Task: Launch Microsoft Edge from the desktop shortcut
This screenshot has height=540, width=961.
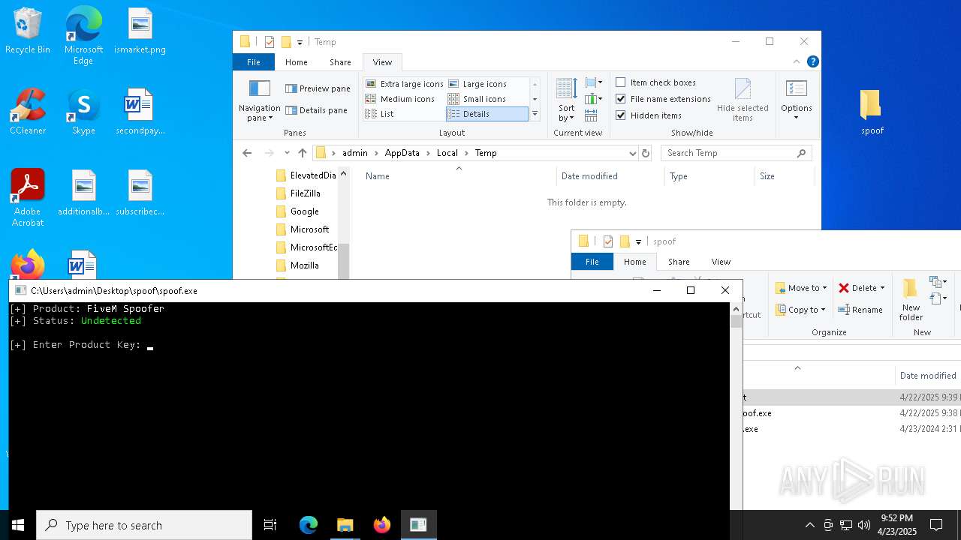Action: click(x=83, y=35)
